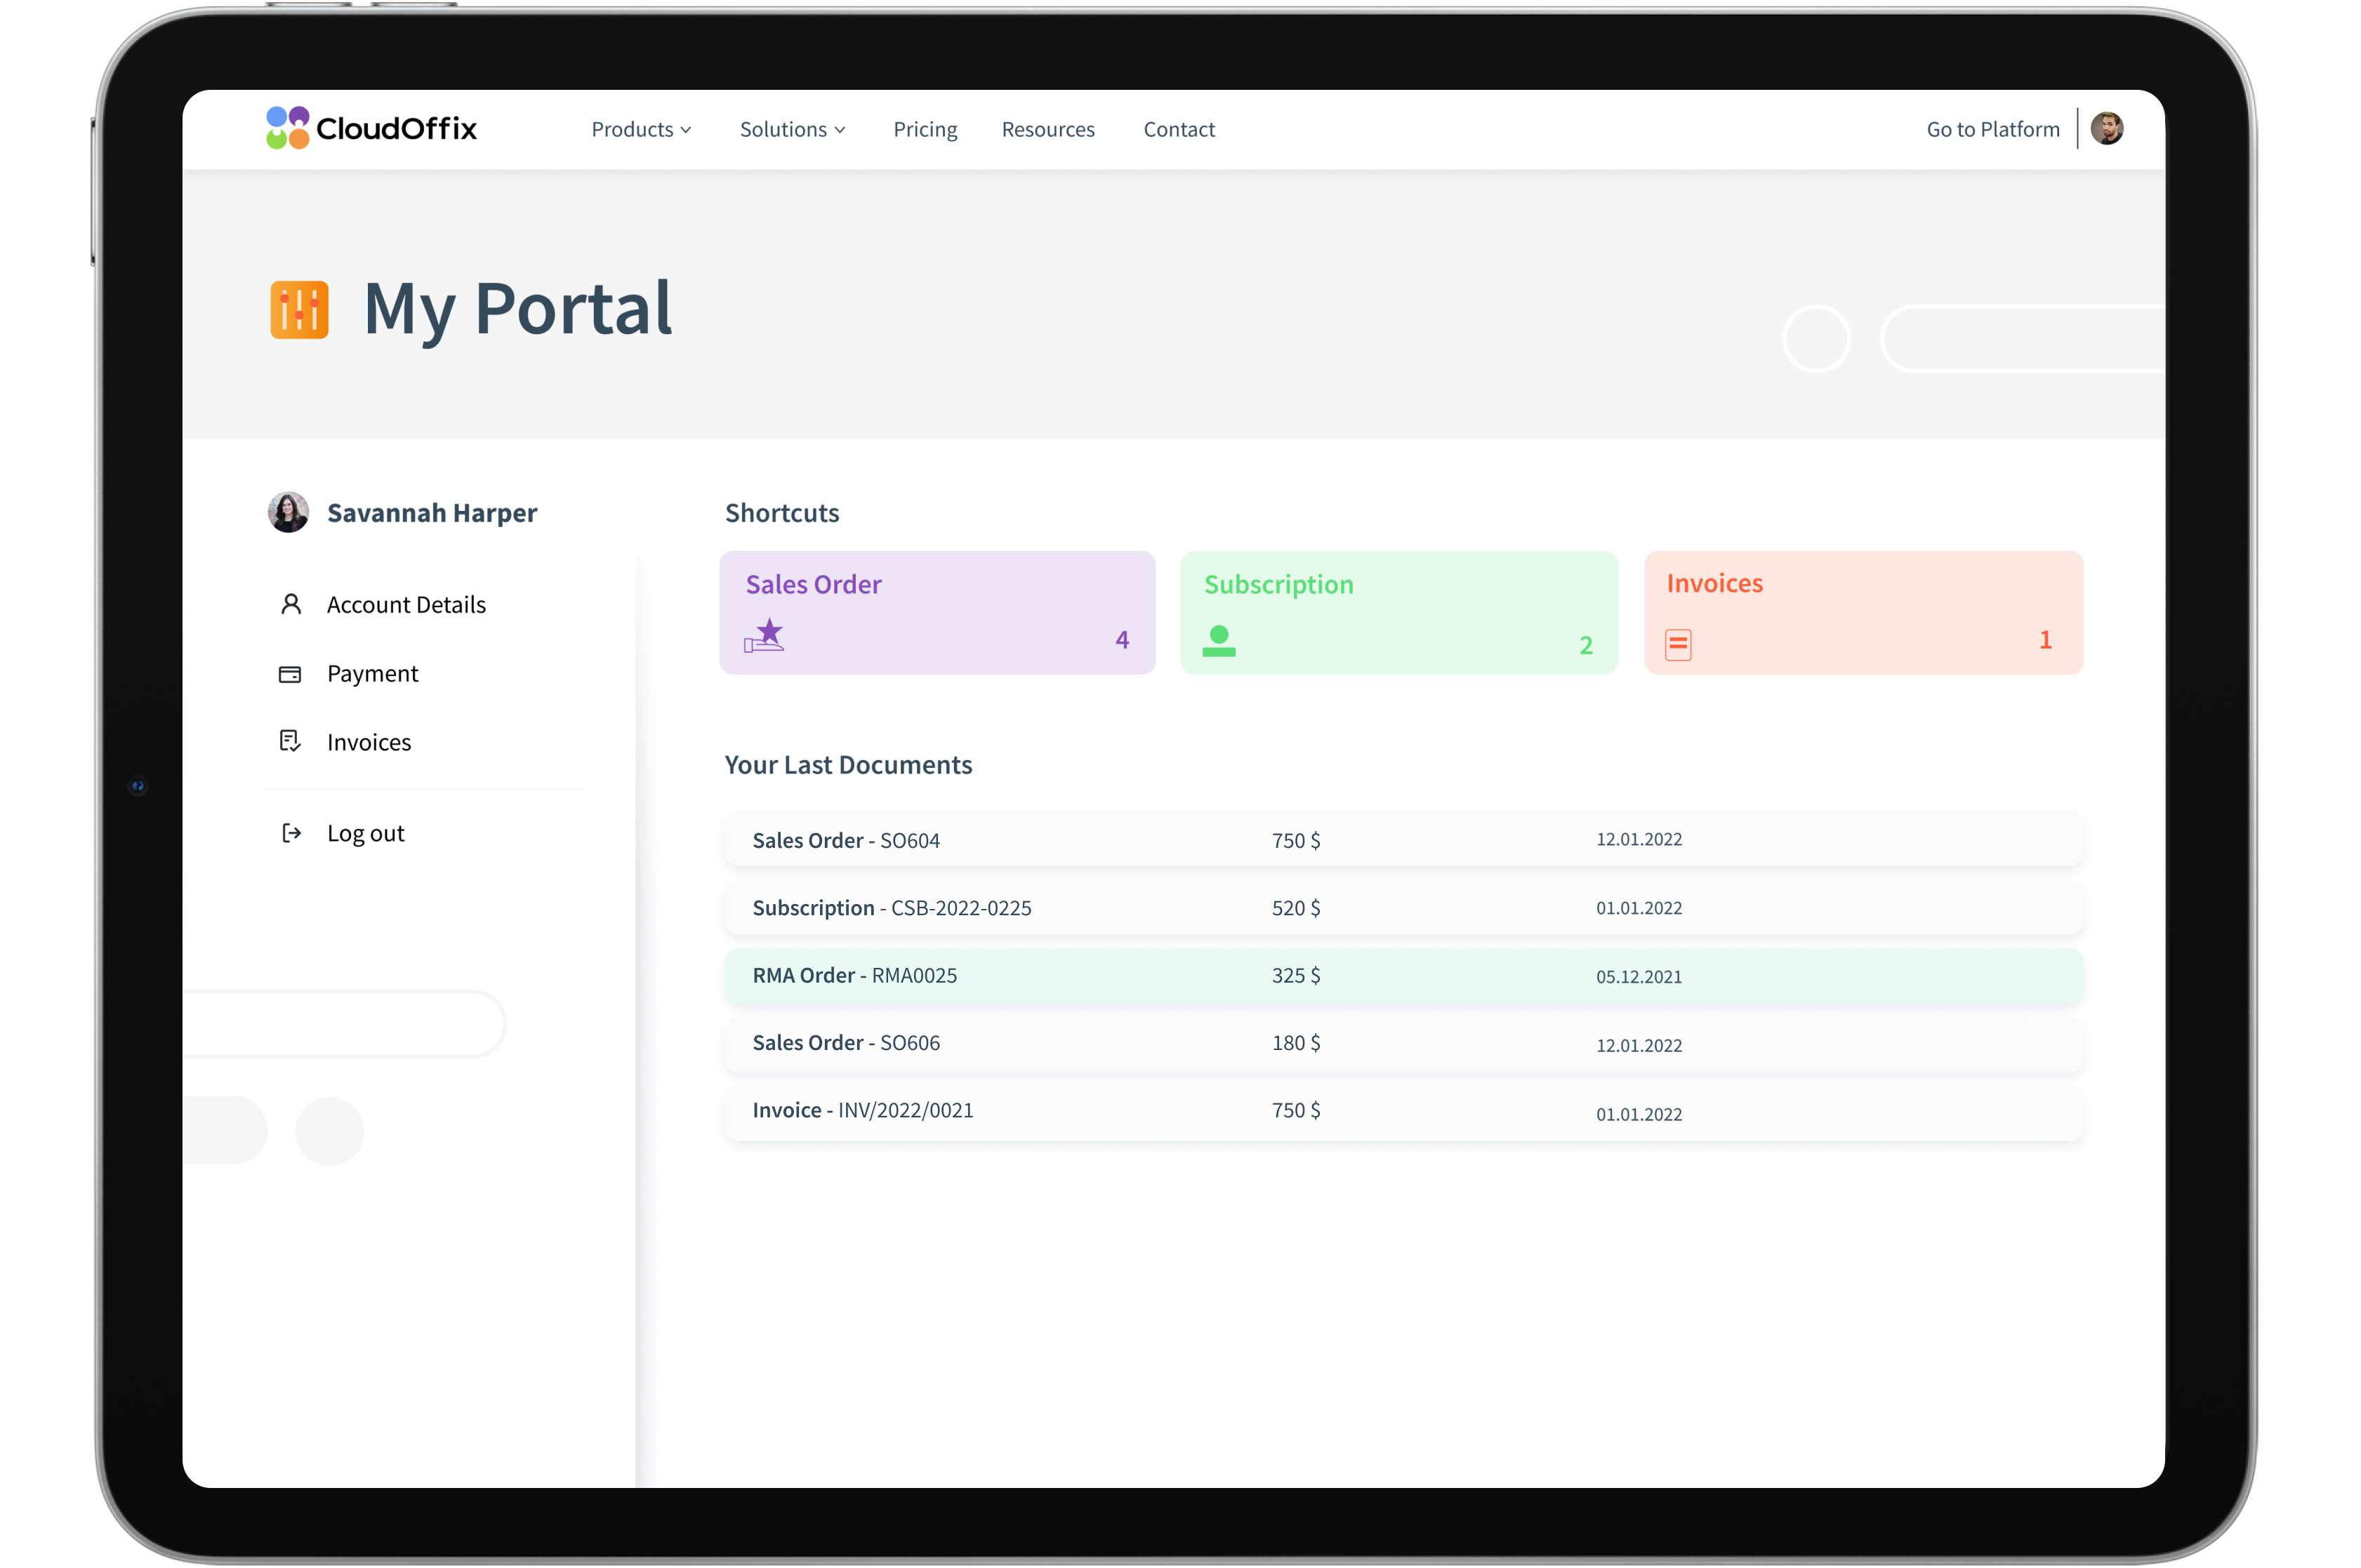
Task: Open the Pricing menu item
Action: 925,130
